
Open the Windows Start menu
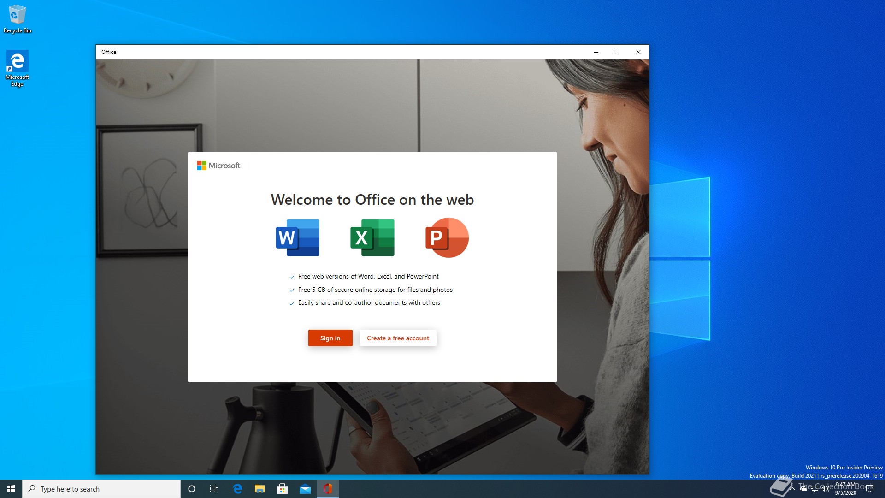(x=11, y=489)
